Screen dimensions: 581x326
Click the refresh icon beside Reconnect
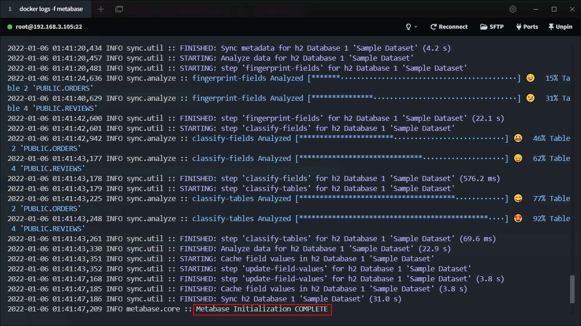[x=434, y=27]
